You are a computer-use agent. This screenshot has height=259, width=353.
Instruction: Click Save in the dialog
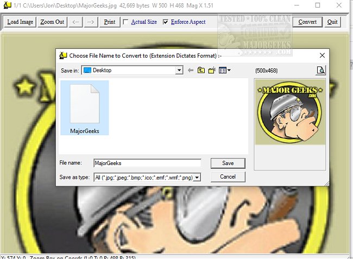pyautogui.click(x=228, y=163)
